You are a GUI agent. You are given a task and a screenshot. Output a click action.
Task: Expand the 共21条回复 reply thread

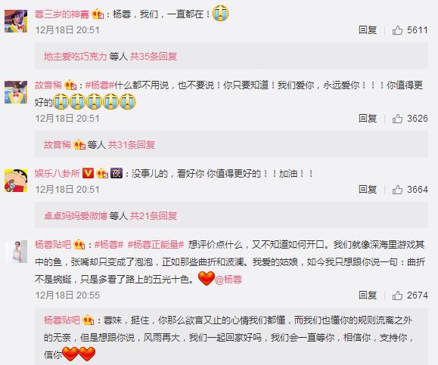(154, 215)
